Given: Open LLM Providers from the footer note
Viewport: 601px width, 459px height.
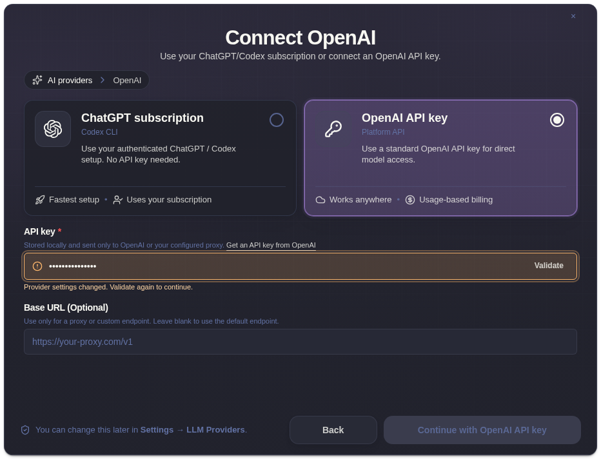Looking at the screenshot, I should [215, 430].
